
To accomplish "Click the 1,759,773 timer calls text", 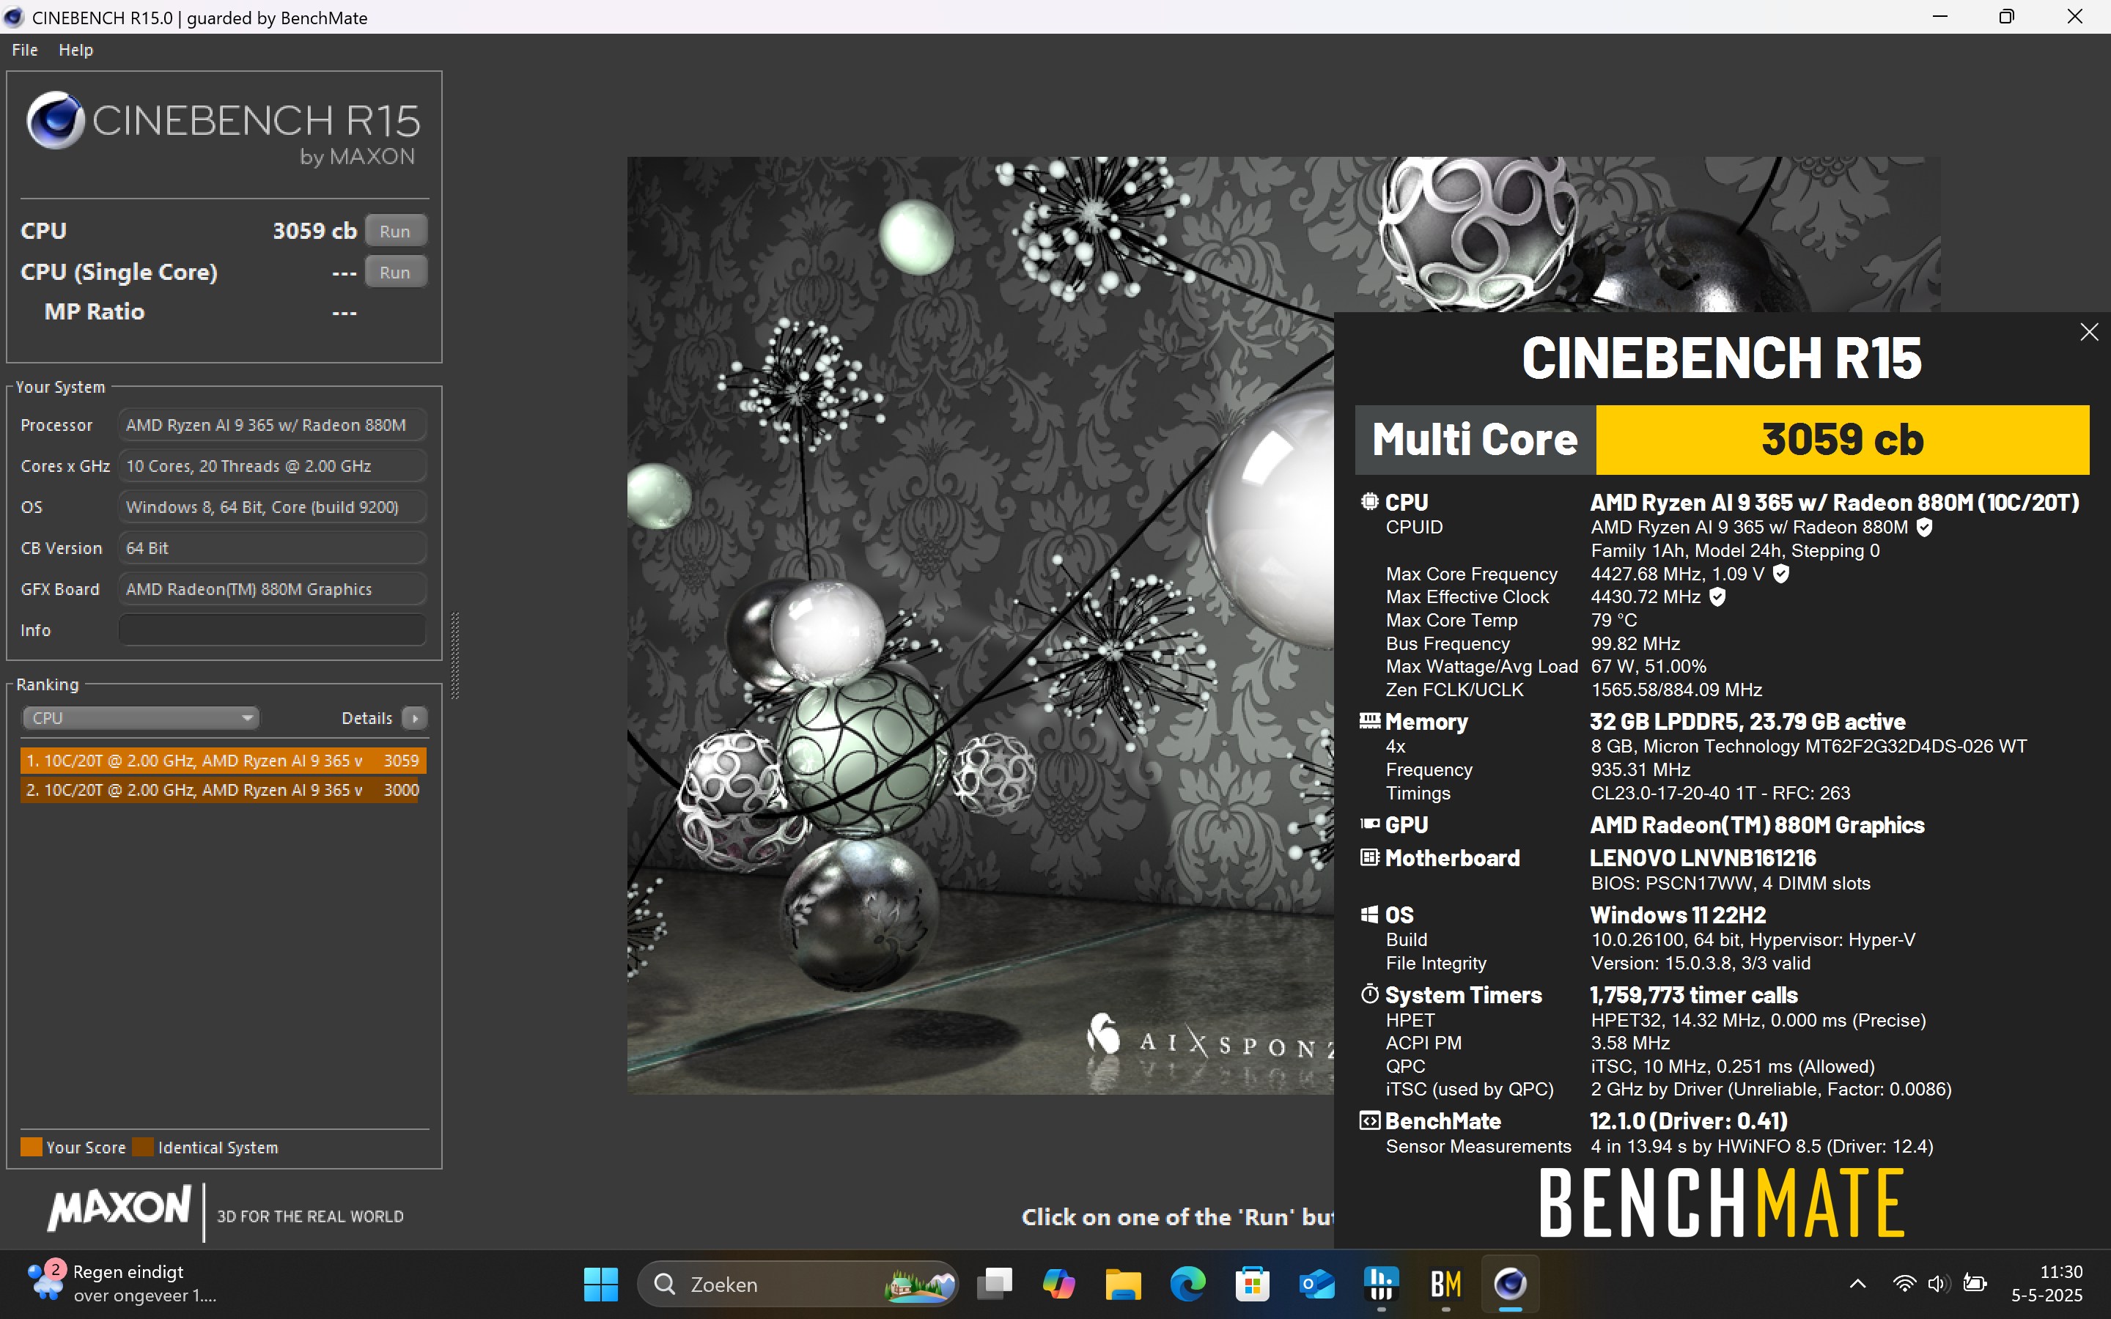I will (x=1693, y=994).
